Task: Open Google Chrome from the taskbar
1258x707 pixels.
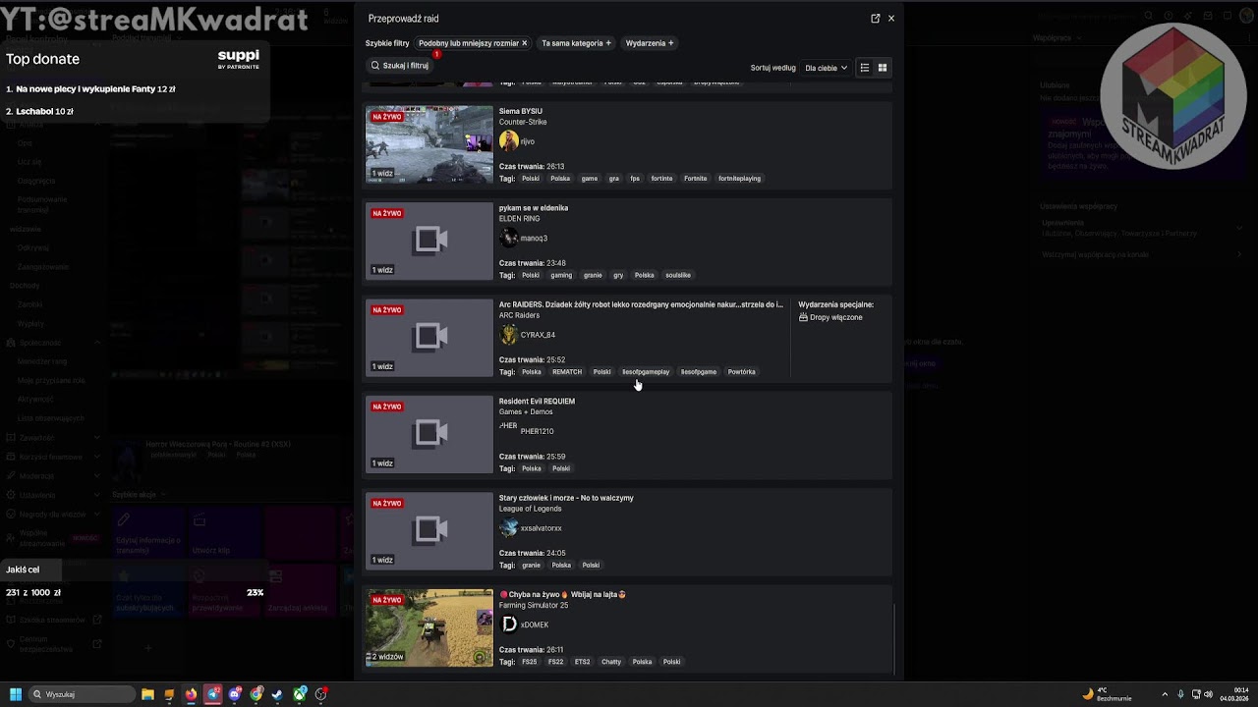Action: point(257,694)
